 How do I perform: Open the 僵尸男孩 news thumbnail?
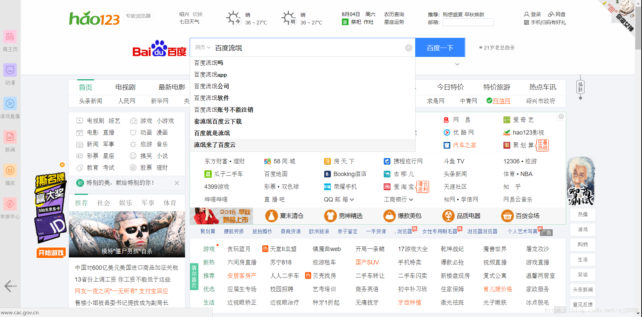coord(127,234)
